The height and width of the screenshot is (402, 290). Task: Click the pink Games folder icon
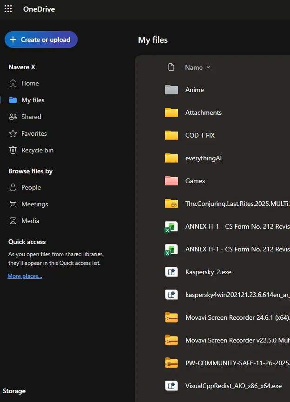[171, 181]
